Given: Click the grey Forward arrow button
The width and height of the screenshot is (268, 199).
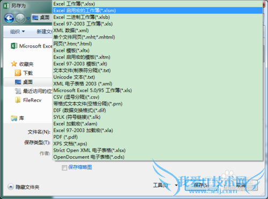Looking at the screenshot, I should [20, 18].
